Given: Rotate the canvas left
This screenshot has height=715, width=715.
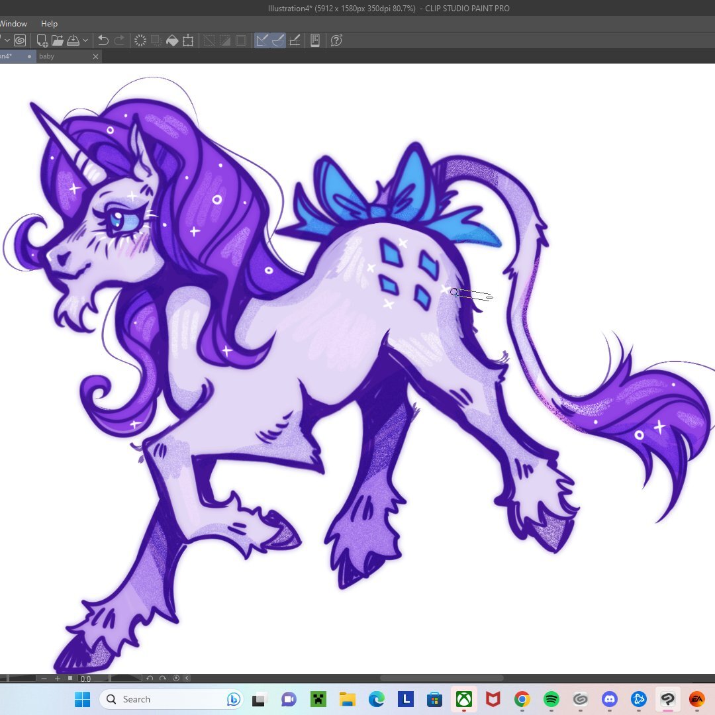Looking at the screenshot, I should [x=150, y=679].
